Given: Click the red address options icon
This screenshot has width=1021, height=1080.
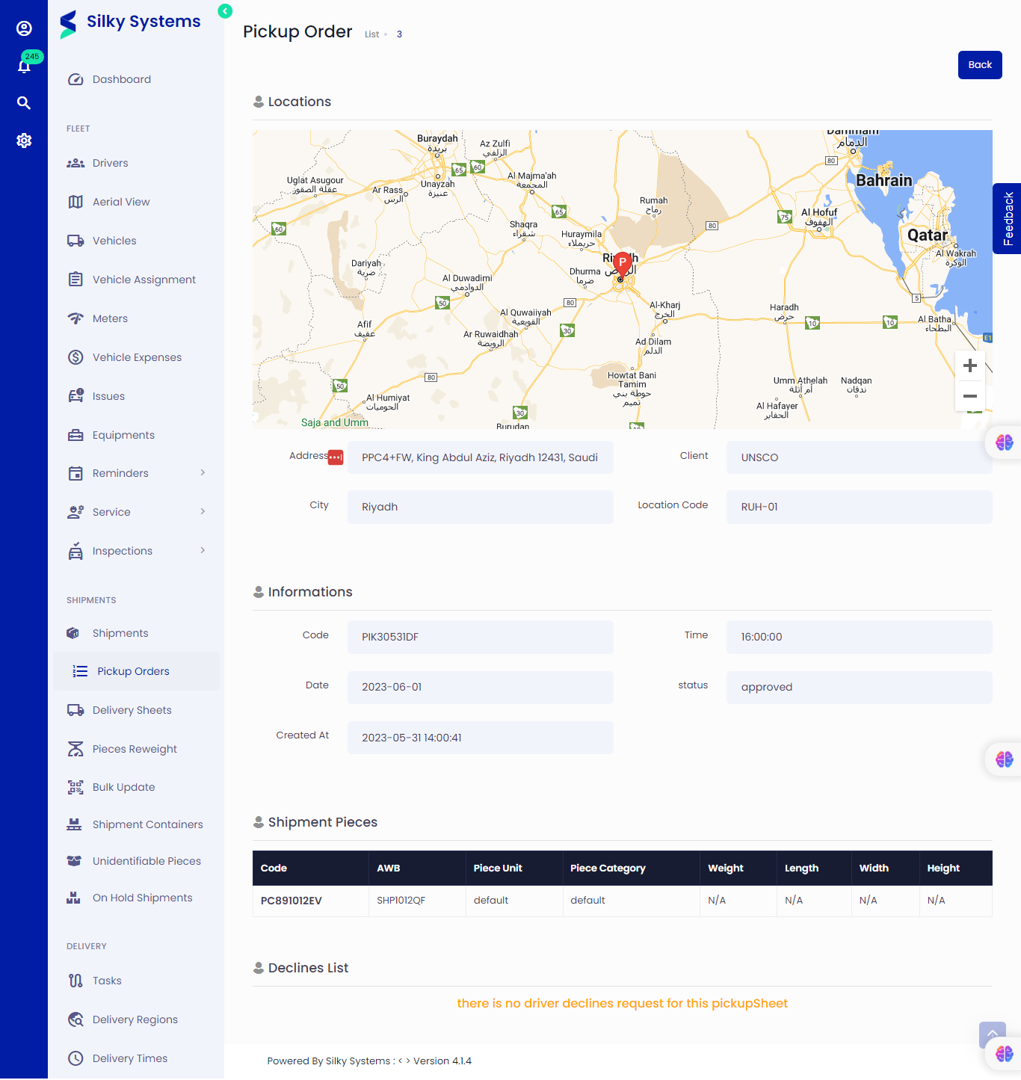Looking at the screenshot, I should pyautogui.click(x=336, y=457).
